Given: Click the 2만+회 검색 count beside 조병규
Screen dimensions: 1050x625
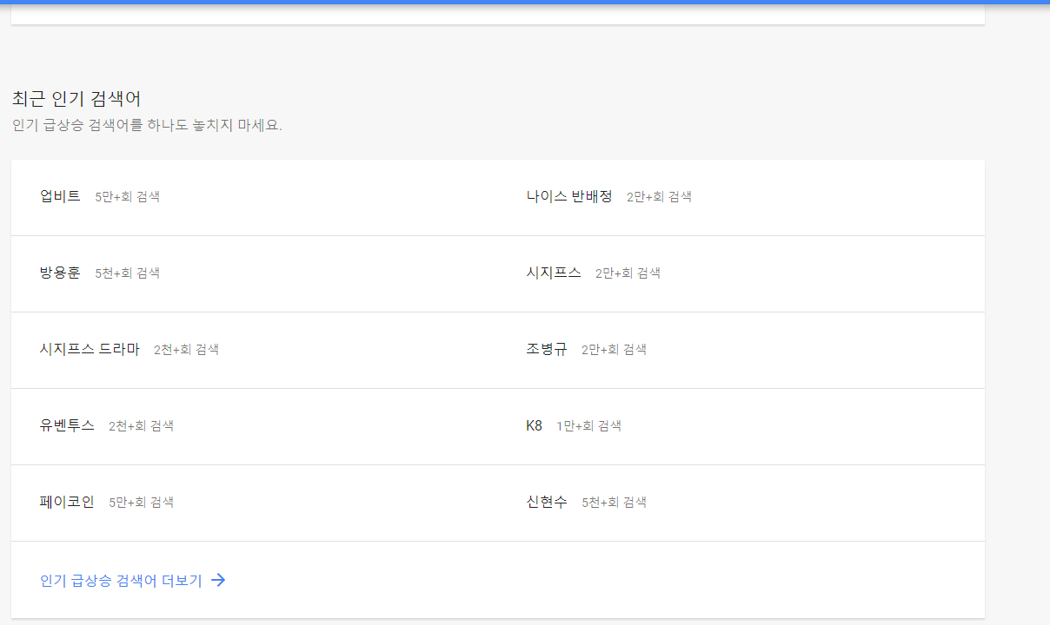Looking at the screenshot, I should pyautogui.click(x=615, y=350).
